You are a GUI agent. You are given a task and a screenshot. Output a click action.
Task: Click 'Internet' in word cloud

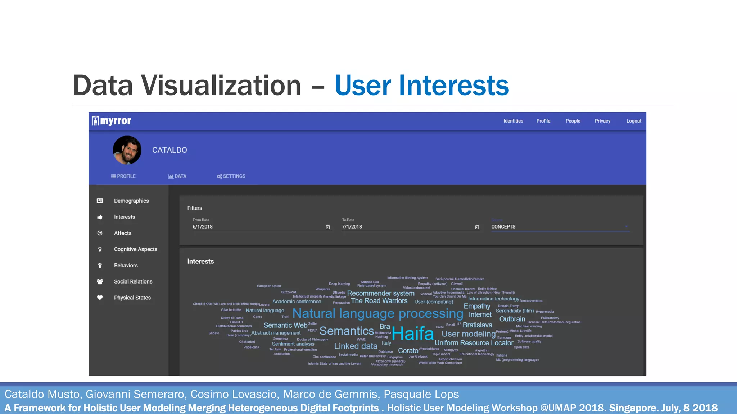point(480,314)
